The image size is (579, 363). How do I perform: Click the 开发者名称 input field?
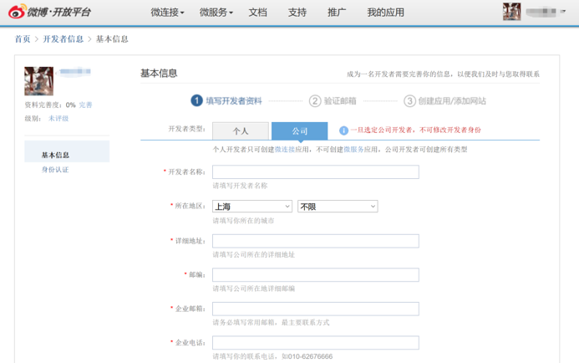click(x=315, y=171)
